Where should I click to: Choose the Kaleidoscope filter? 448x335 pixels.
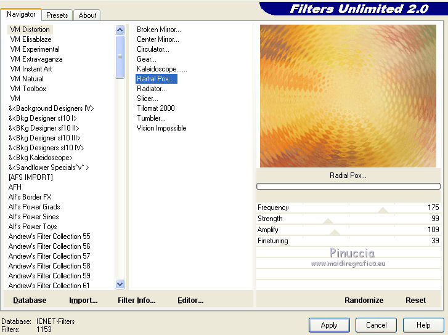[x=162, y=69]
